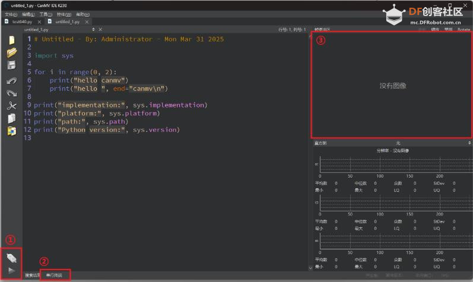Click the Rotate button above the frame buffer

click(464, 29)
